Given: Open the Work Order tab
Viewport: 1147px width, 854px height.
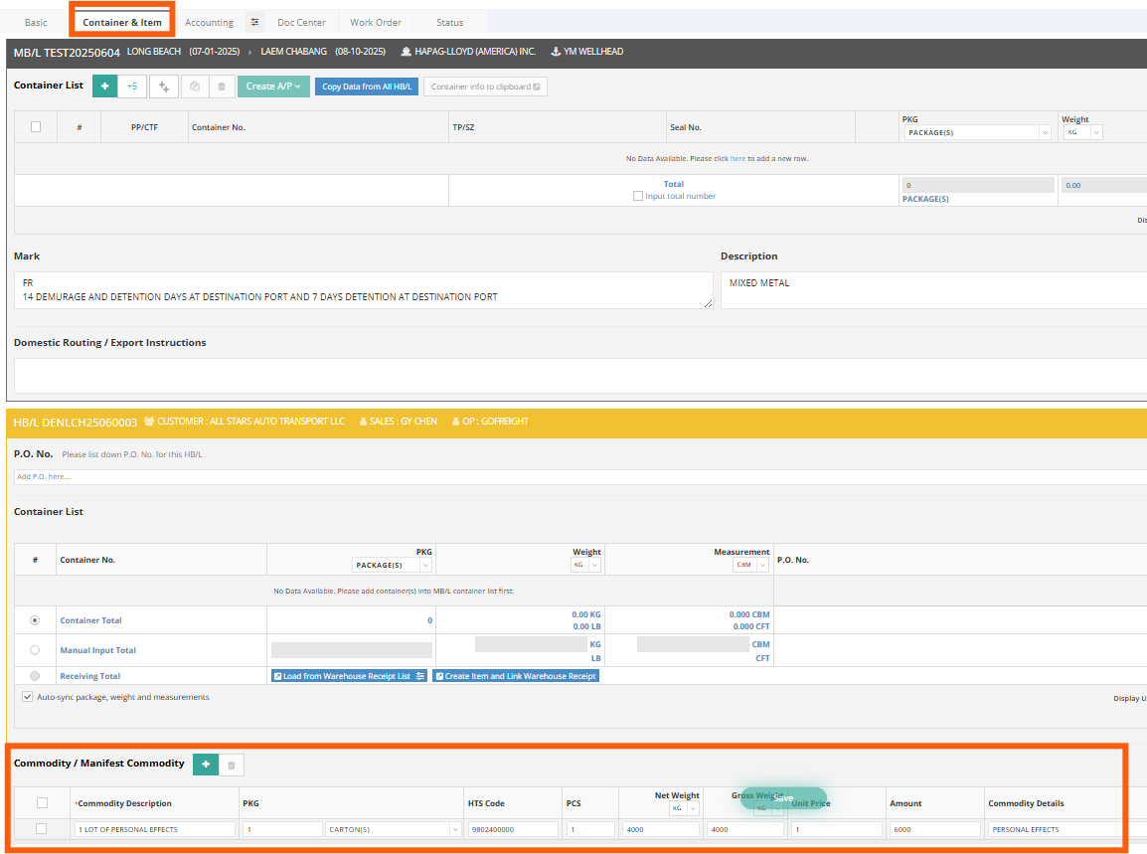Looking at the screenshot, I should tap(375, 21).
